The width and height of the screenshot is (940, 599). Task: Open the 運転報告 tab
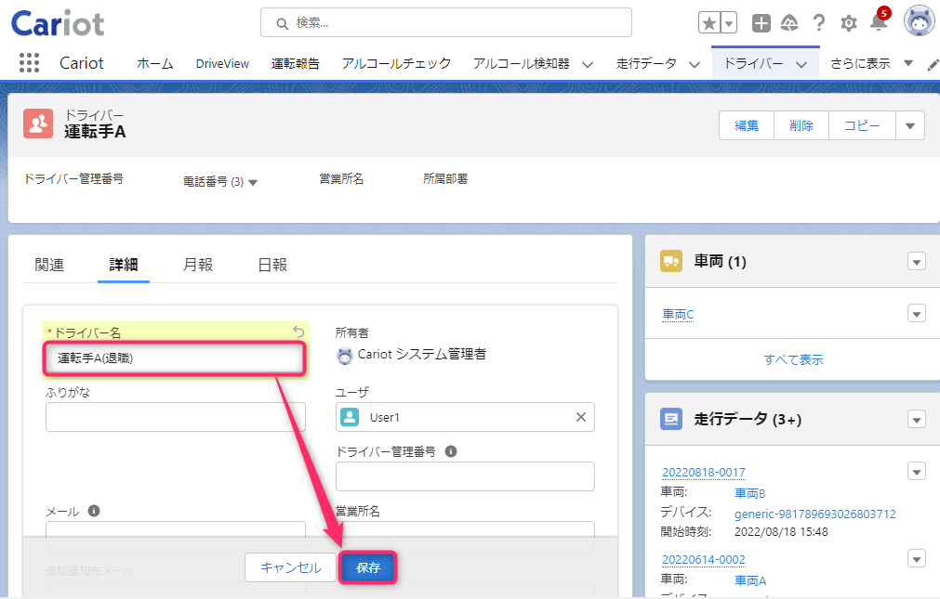pos(295,63)
